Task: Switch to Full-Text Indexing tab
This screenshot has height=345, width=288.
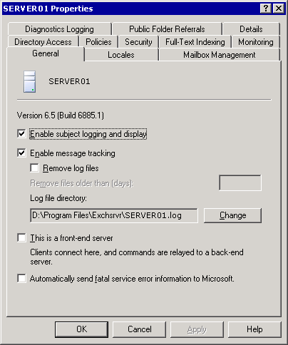Action: point(195,42)
